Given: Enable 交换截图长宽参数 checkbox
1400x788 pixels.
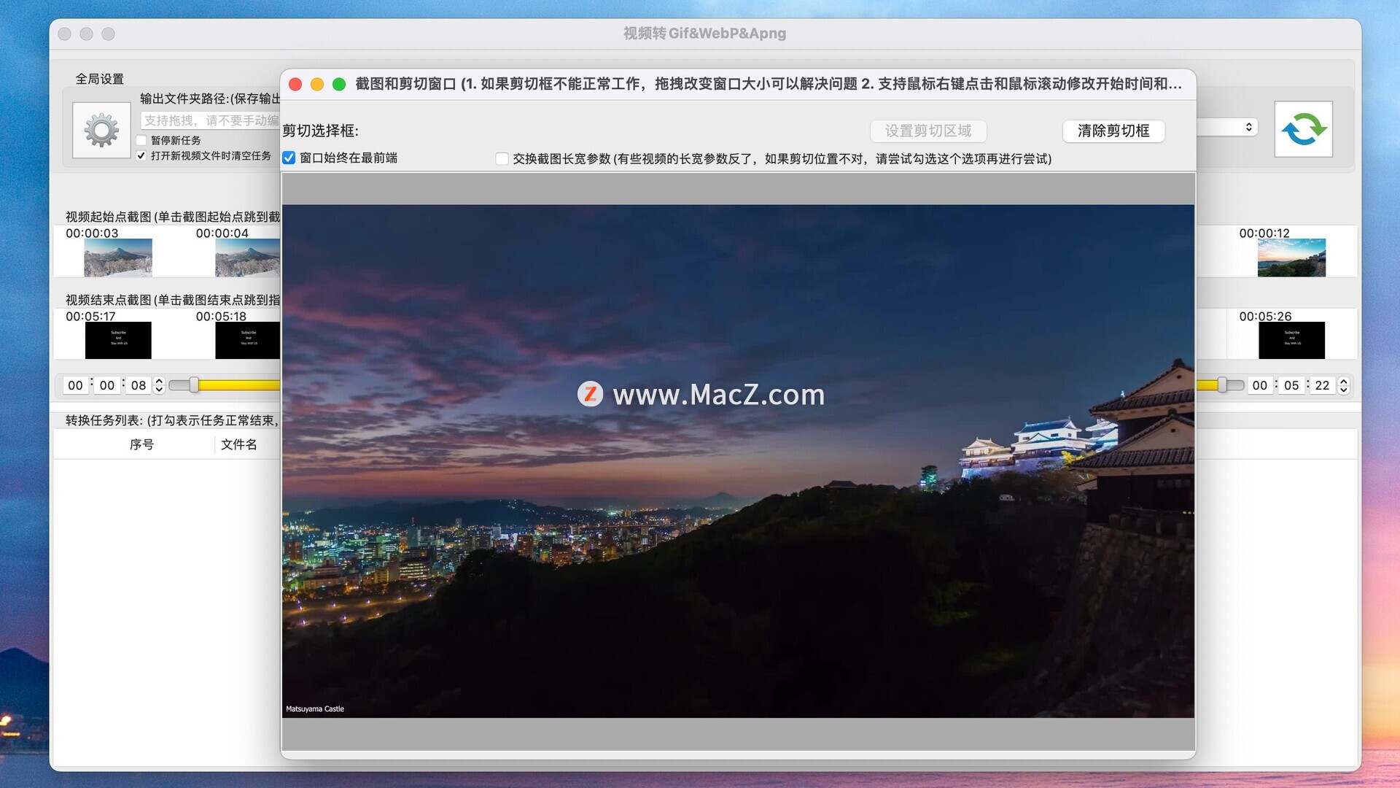Looking at the screenshot, I should 502,158.
